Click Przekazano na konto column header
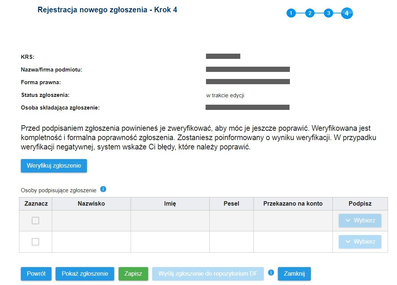 (293, 204)
